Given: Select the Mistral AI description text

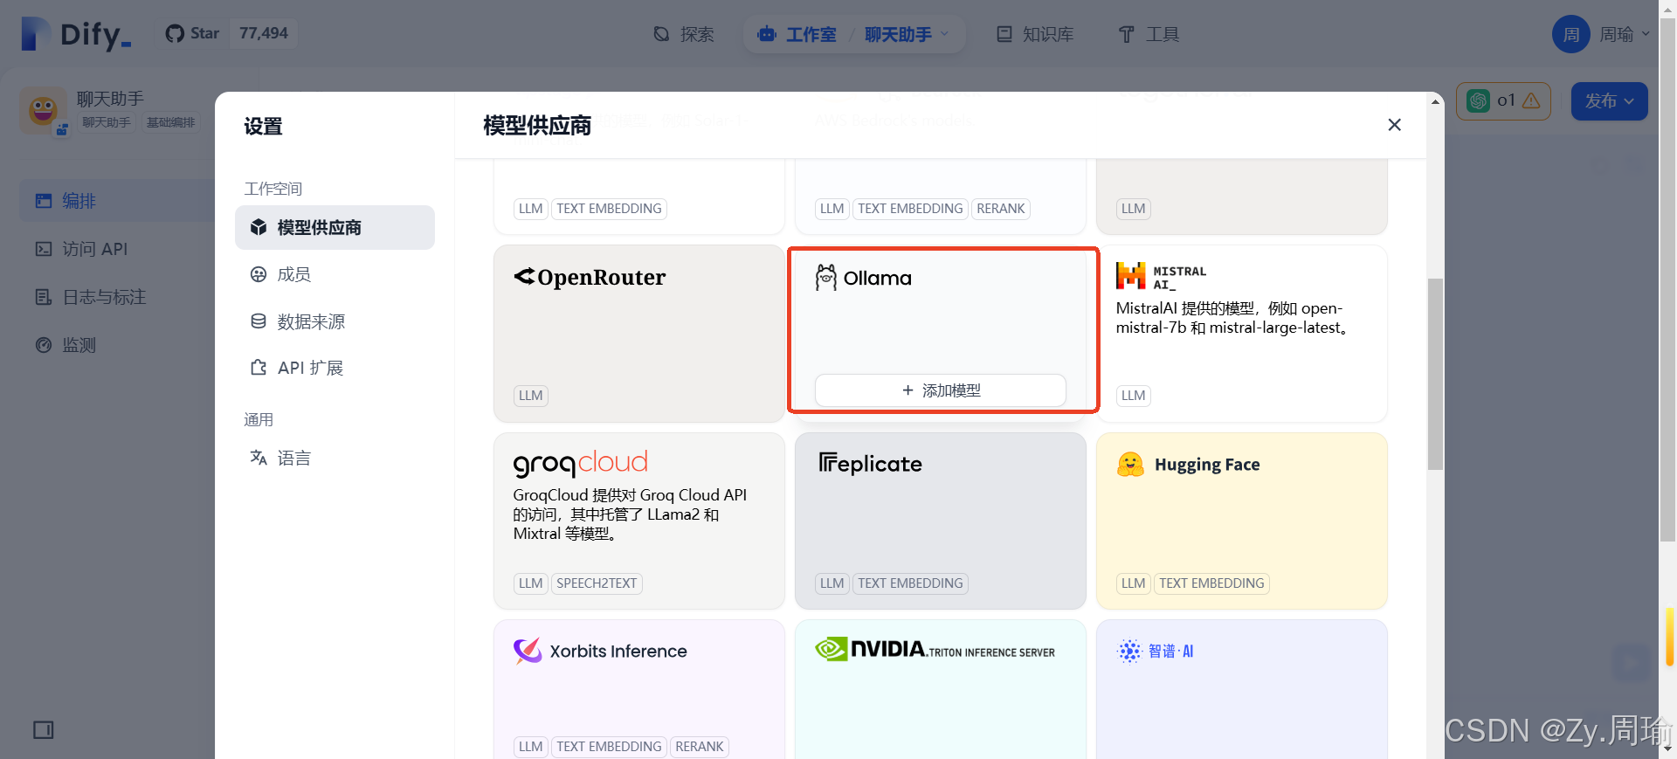Looking at the screenshot, I should (1232, 318).
